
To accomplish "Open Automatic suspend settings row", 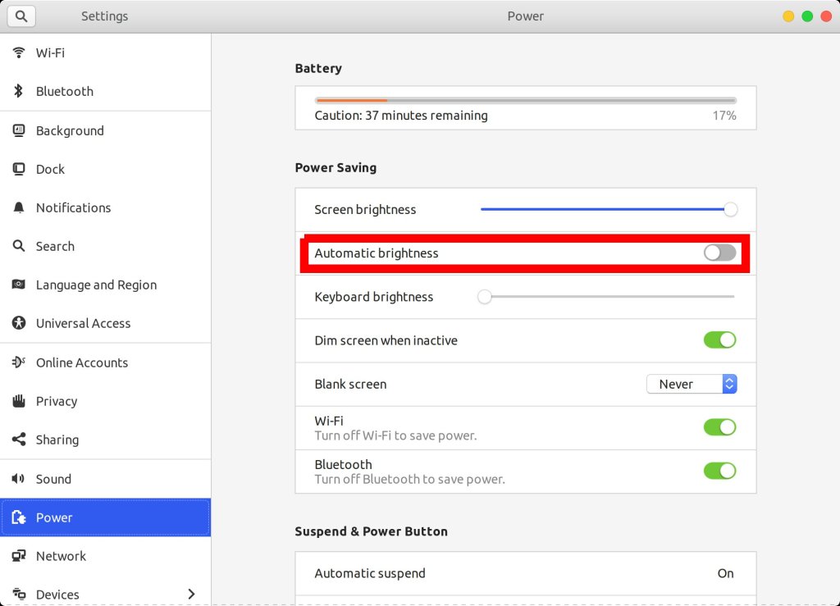I will (x=525, y=573).
